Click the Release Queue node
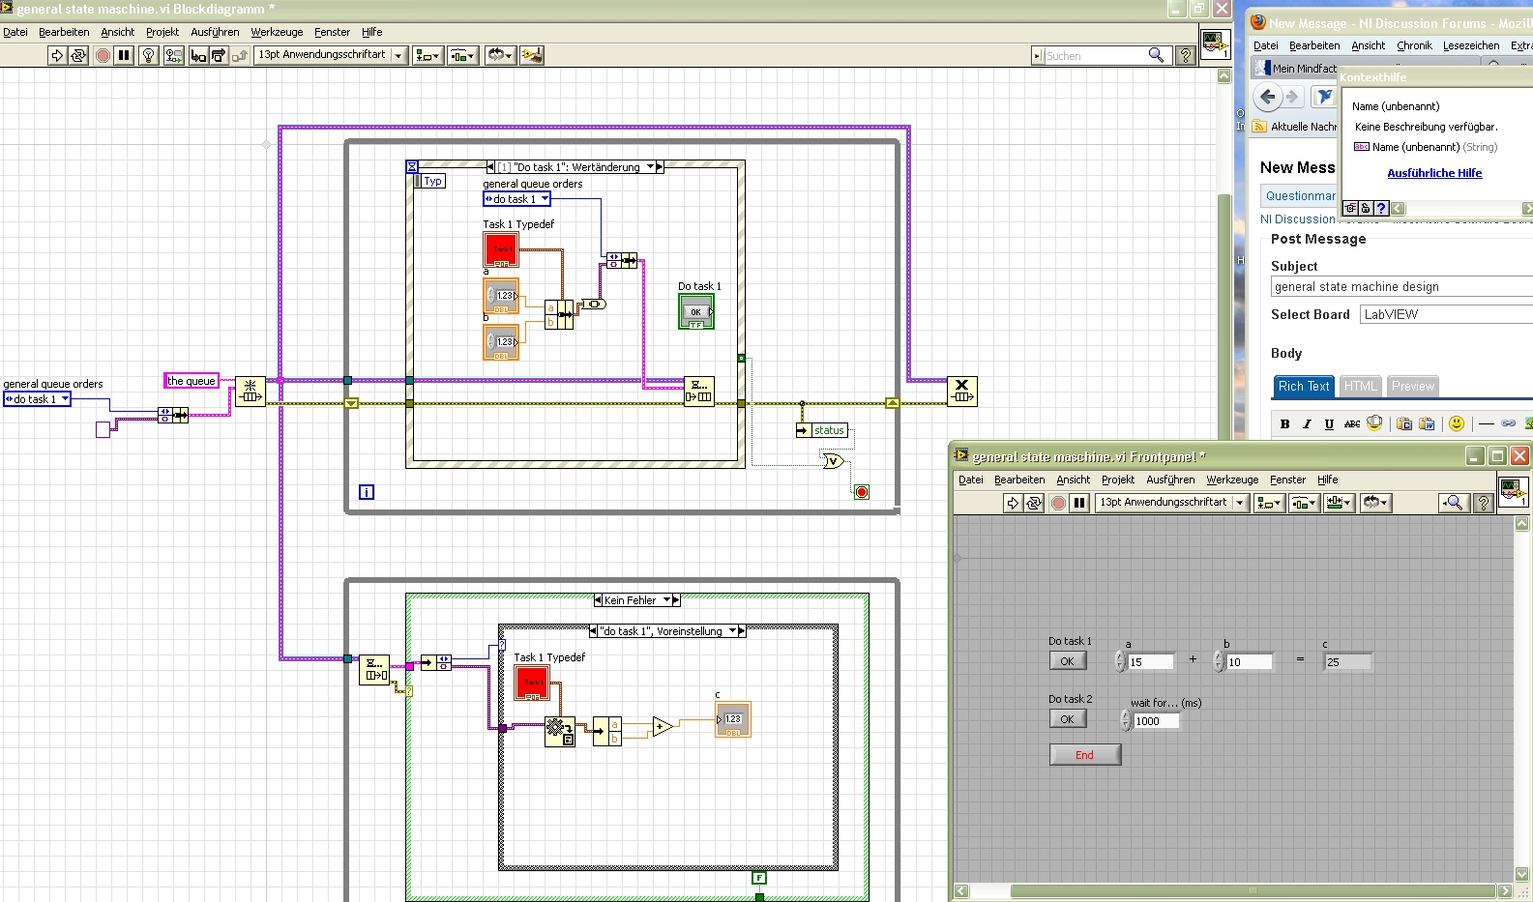The width and height of the screenshot is (1533, 902). point(961,392)
